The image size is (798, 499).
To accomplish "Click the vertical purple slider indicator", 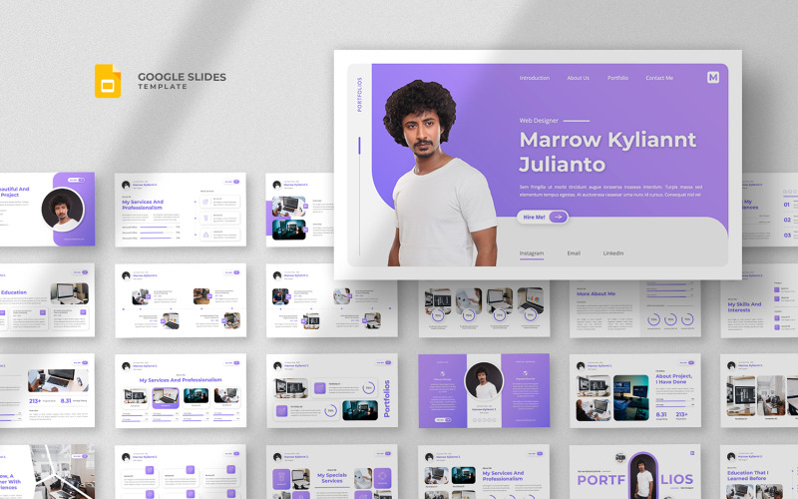I will (359, 145).
